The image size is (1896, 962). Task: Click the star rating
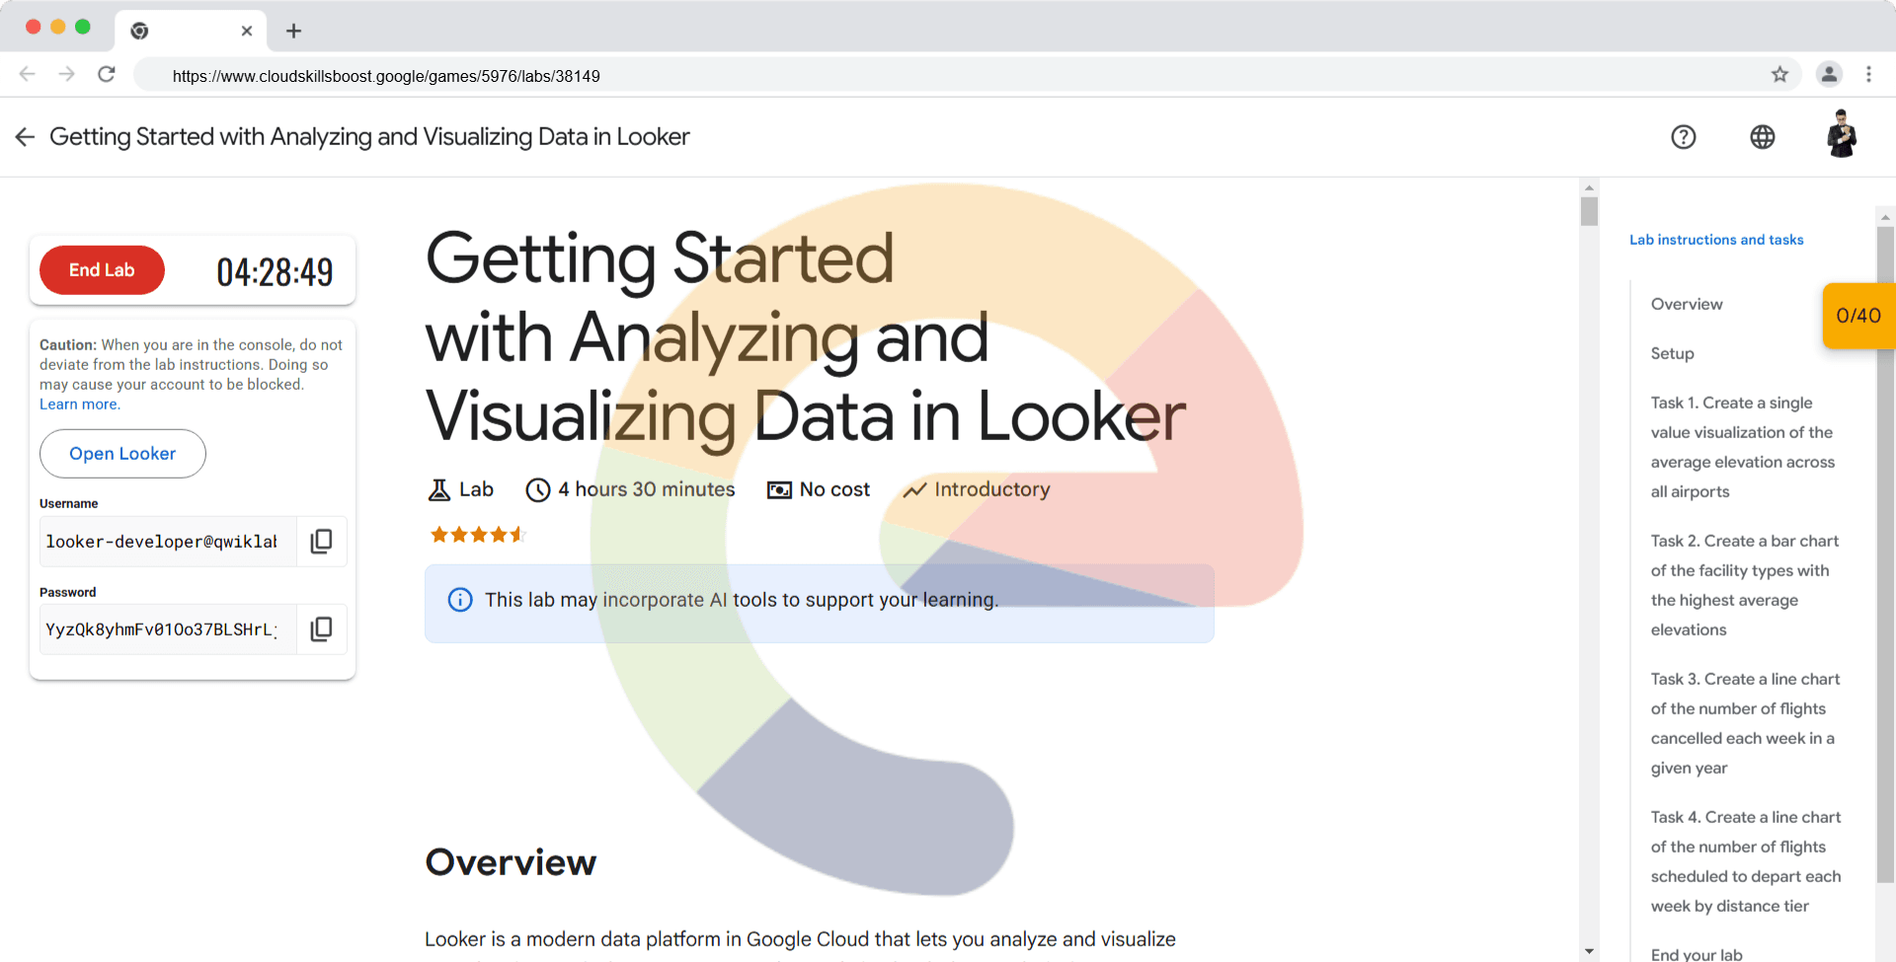click(x=478, y=535)
